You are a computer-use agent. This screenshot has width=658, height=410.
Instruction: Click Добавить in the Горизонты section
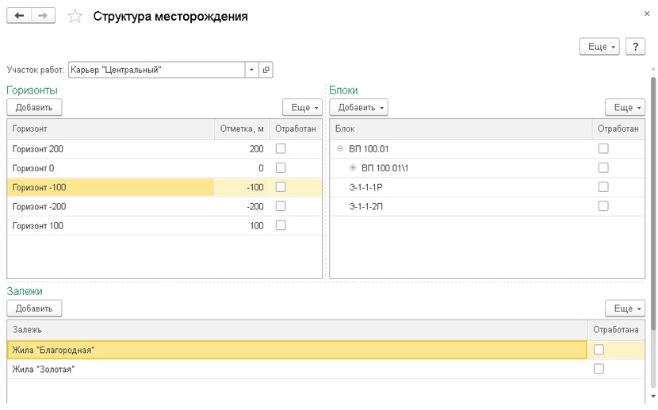pos(34,107)
